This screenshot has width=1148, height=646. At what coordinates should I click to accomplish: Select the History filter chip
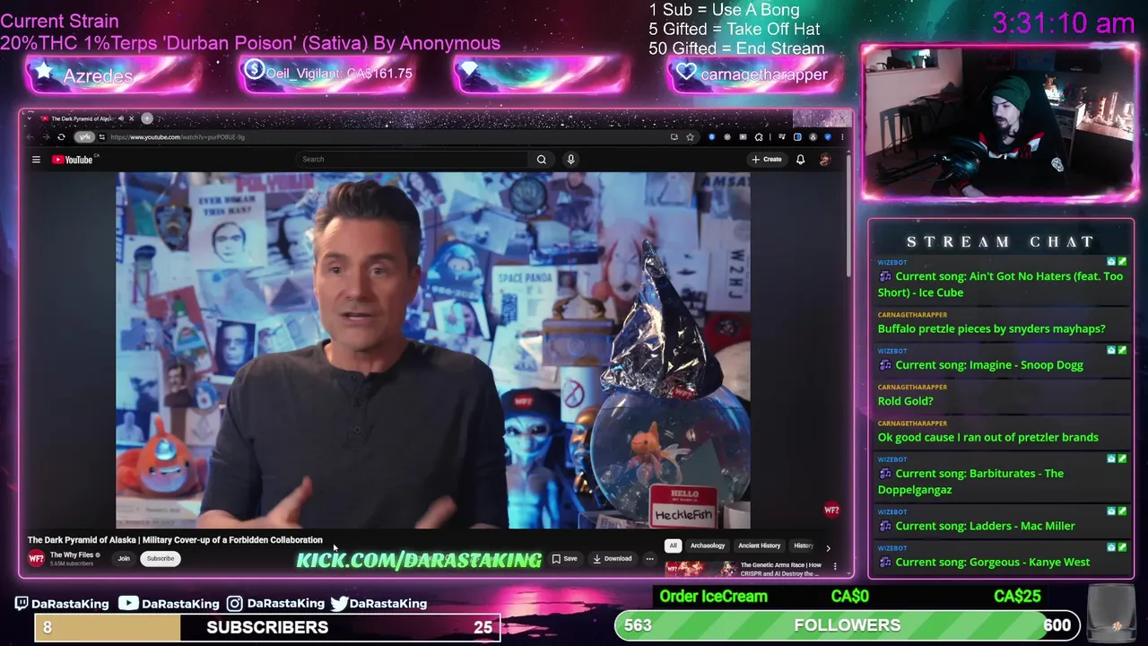pyautogui.click(x=804, y=546)
